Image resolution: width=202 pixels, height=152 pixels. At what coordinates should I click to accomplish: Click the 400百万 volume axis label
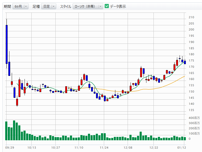(194, 118)
